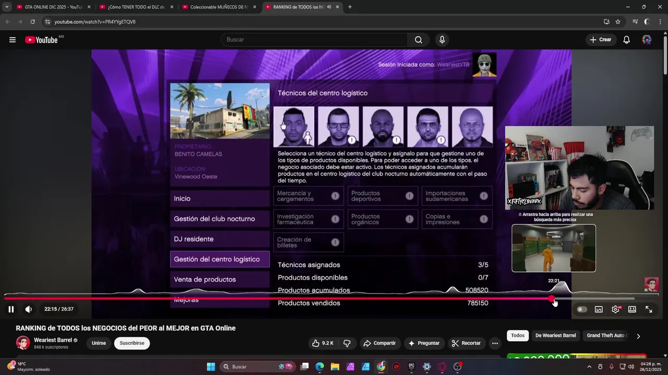Switch to theater mode
The height and width of the screenshot is (375, 668).
pyautogui.click(x=632, y=309)
